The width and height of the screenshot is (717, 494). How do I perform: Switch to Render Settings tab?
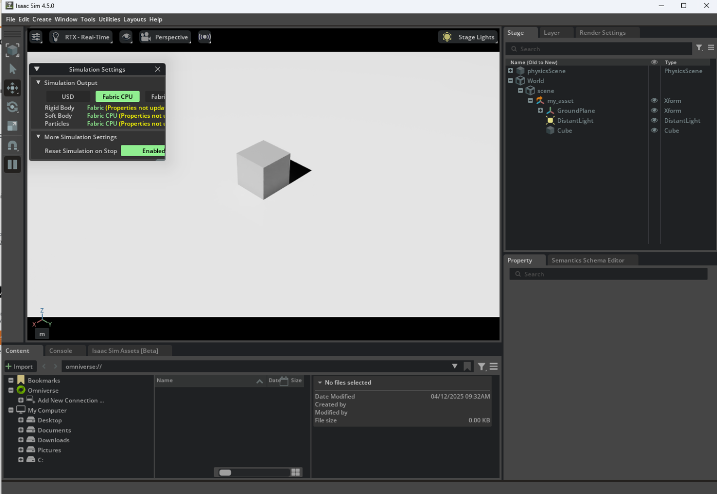(x=602, y=33)
